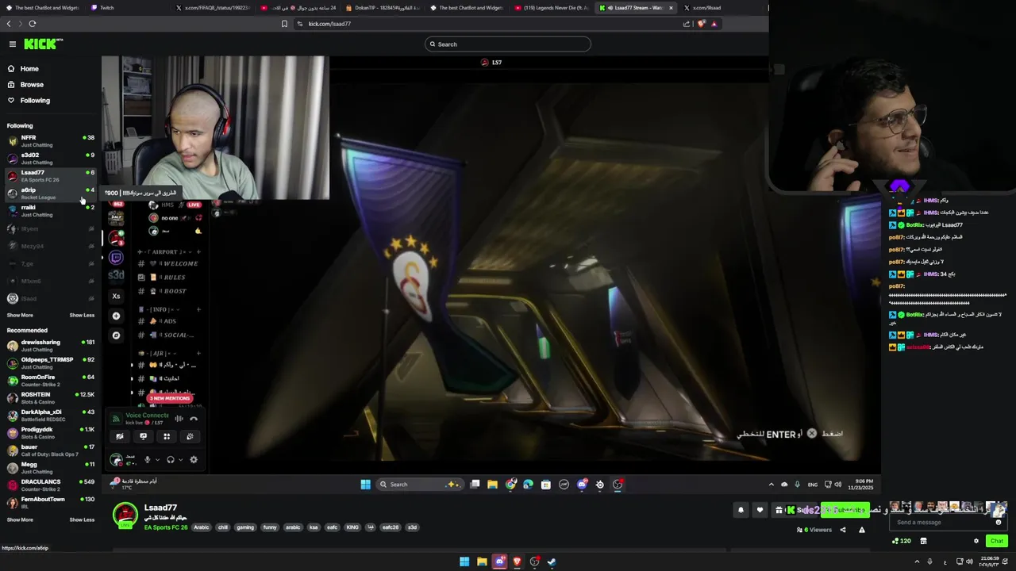This screenshot has width=1016, height=571.
Task: View the 120 channel points balance
Action: click(902, 541)
